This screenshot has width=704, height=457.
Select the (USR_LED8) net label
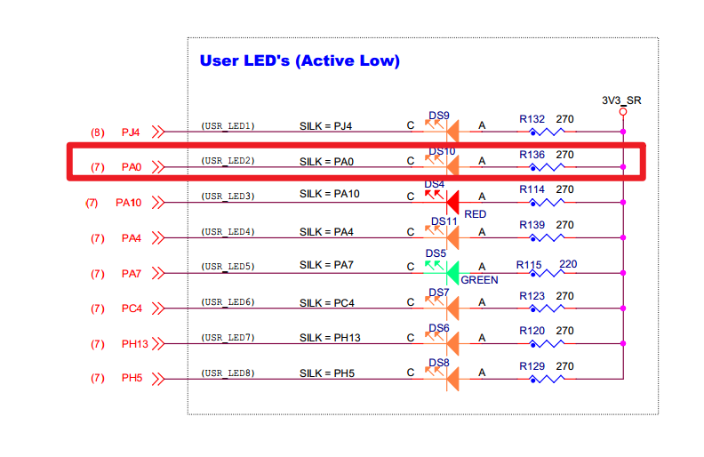pyautogui.click(x=228, y=373)
